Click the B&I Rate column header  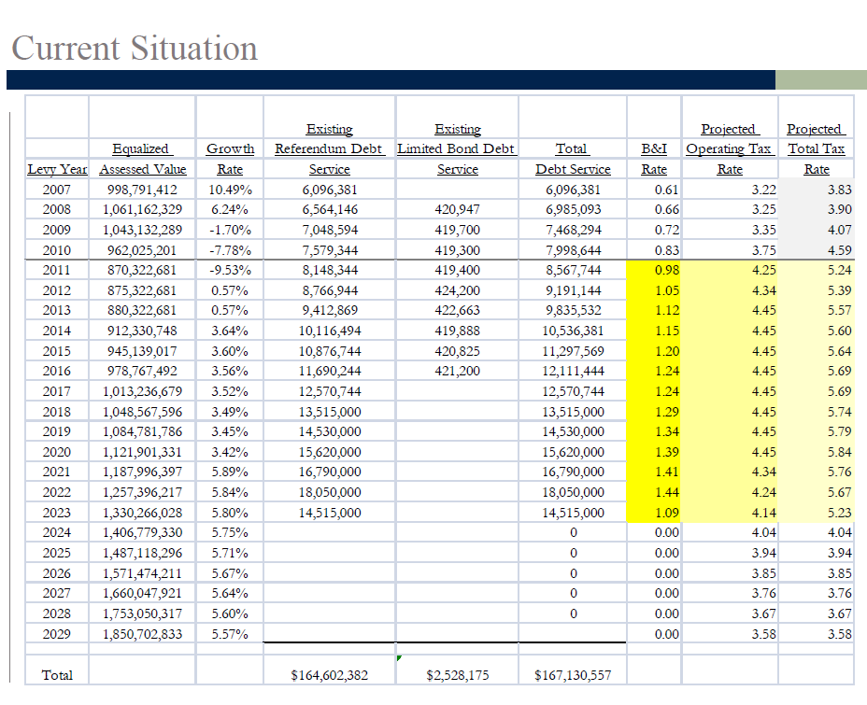click(654, 159)
